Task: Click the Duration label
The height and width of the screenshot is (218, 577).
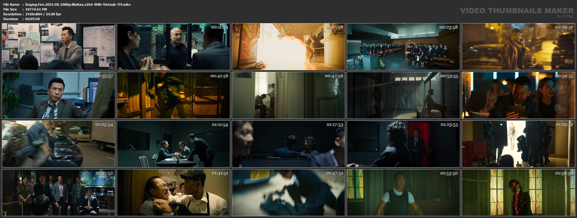Action: click(11, 19)
